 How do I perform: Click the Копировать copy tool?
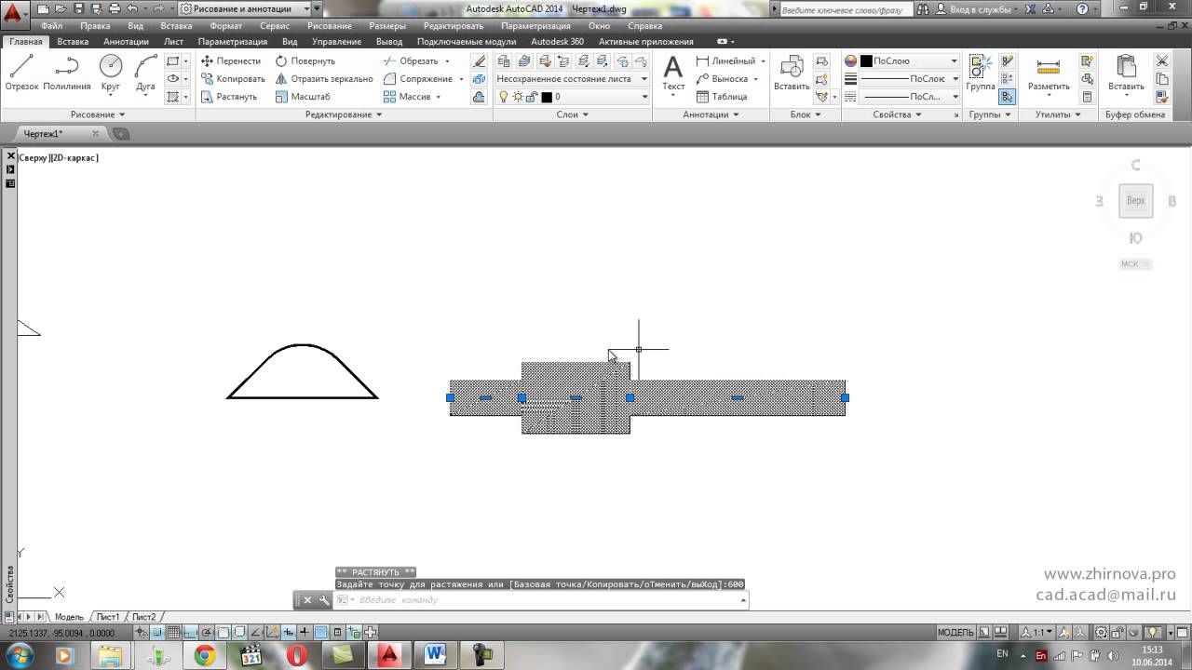233,78
